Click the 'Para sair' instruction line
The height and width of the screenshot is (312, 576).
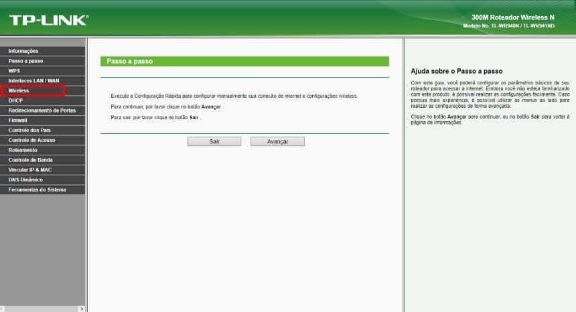(156, 117)
